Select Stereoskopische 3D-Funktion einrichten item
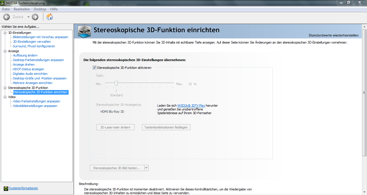 coord(40,92)
